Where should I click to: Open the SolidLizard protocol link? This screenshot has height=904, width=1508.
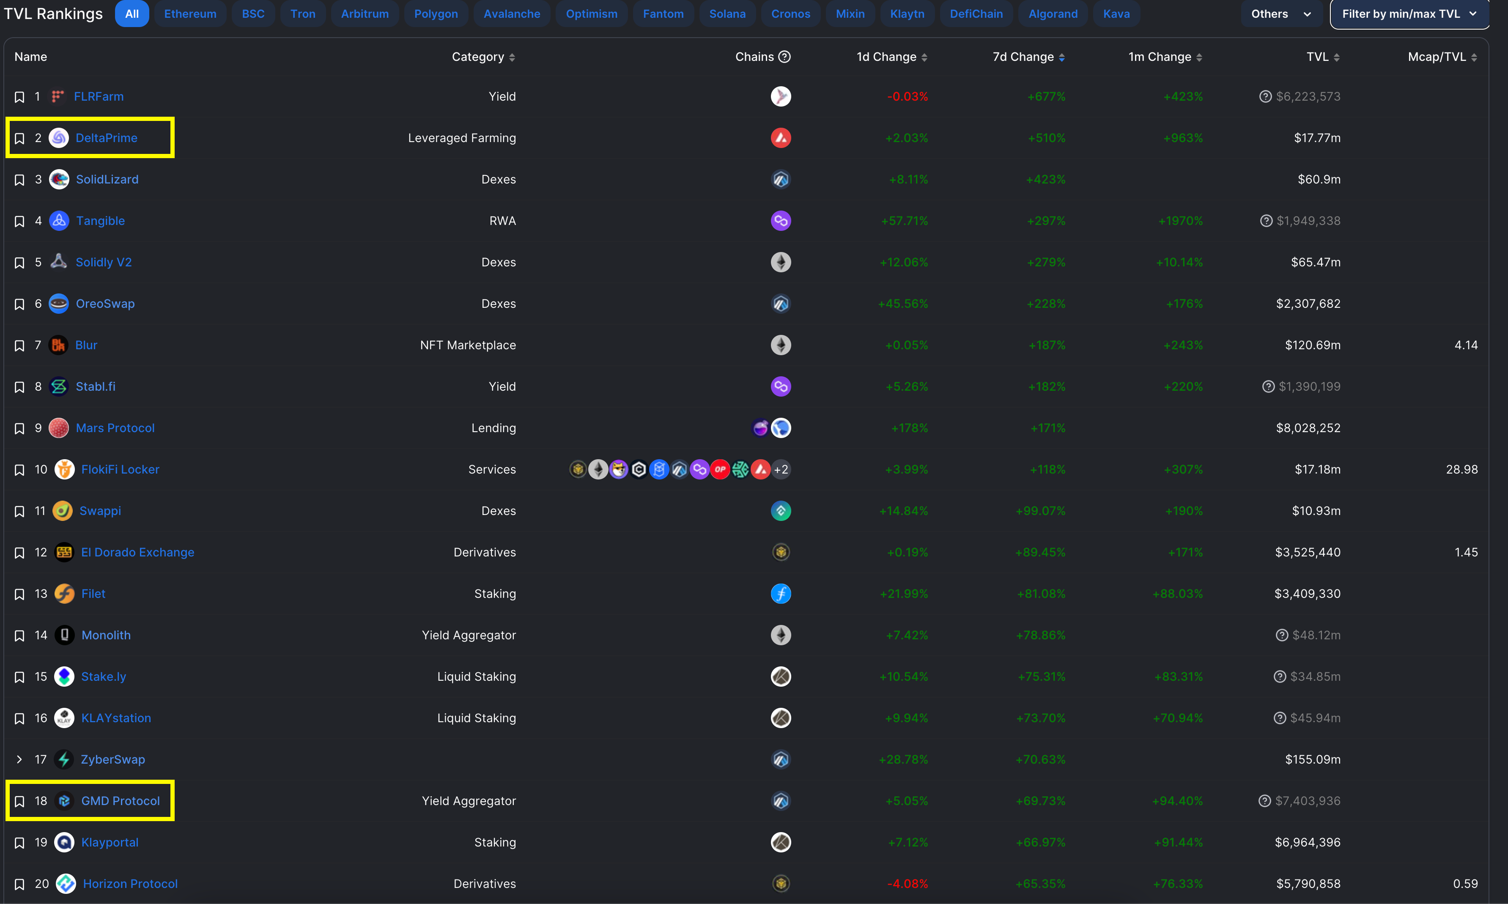[x=107, y=180]
